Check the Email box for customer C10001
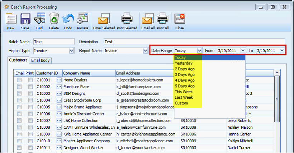Screen dimensions: 294x153 (19, 80)
